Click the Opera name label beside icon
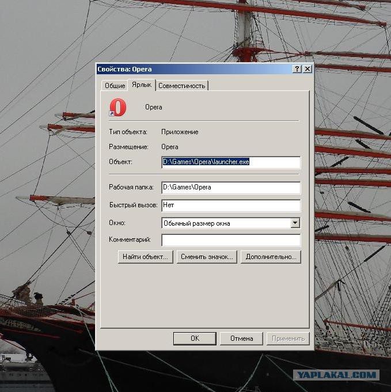 154,107
